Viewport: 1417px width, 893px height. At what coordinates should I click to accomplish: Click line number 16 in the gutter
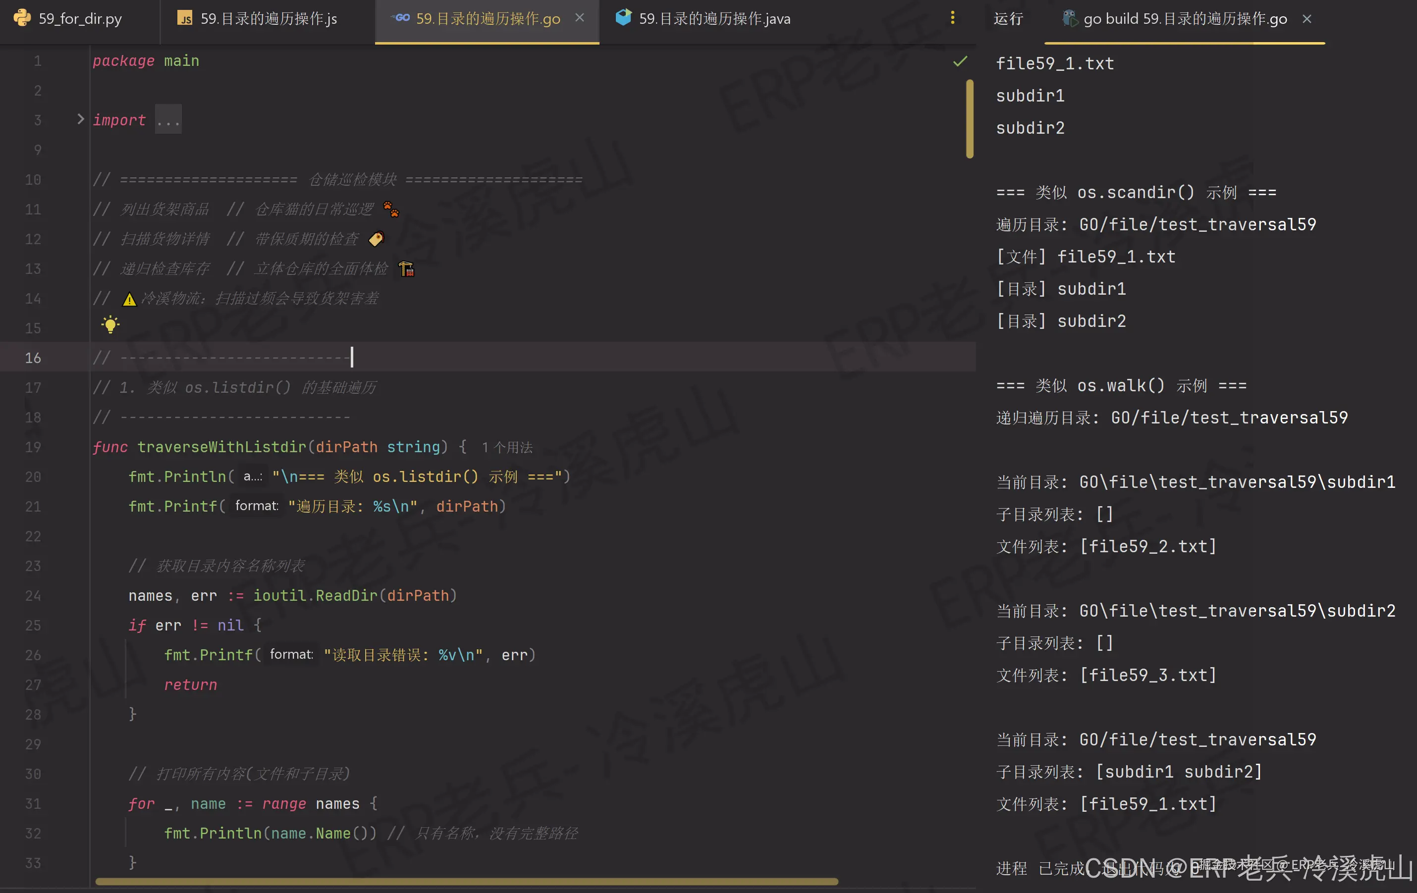(x=33, y=358)
